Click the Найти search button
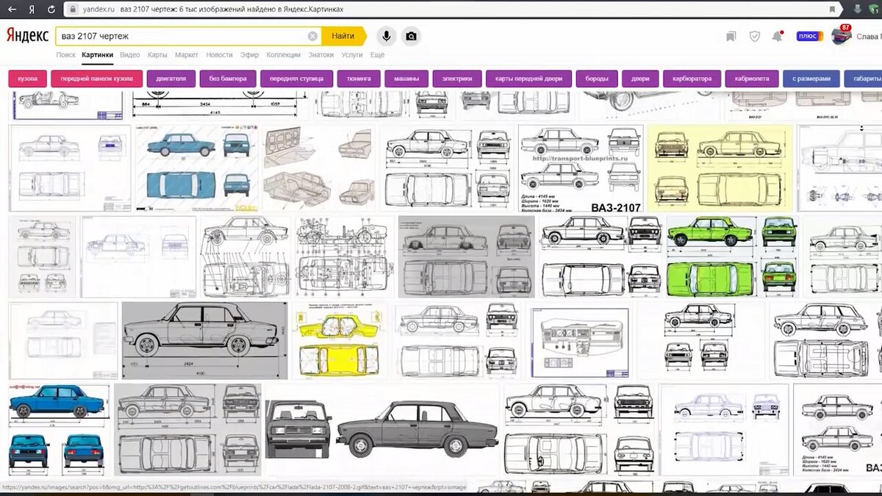The width and height of the screenshot is (882, 496). [343, 35]
